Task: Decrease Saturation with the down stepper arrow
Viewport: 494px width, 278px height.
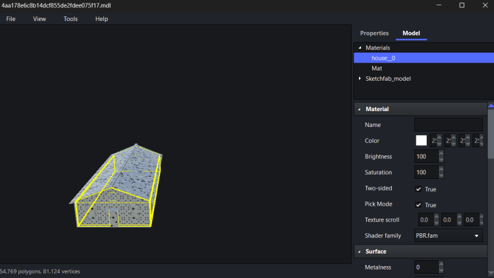Action: (441, 175)
